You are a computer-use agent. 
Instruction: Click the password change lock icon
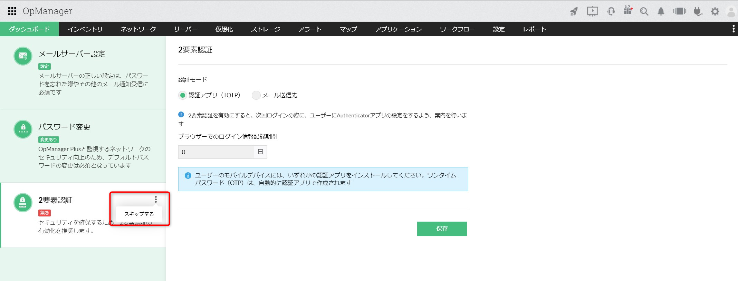tap(23, 129)
